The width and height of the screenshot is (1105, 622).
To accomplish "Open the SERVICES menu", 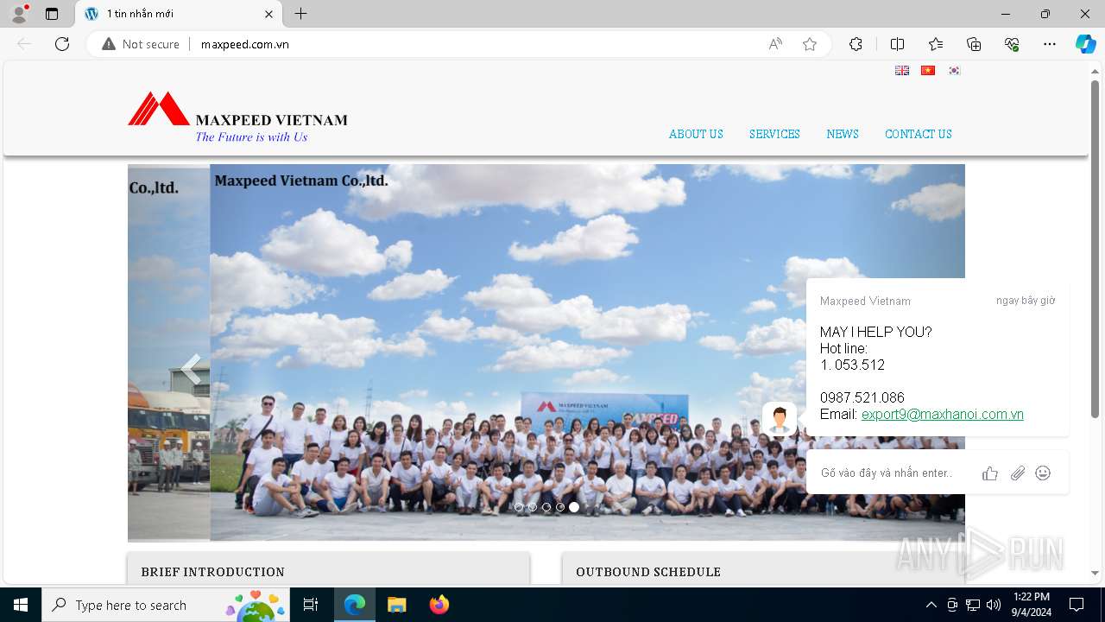I will pyautogui.click(x=774, y=134).
